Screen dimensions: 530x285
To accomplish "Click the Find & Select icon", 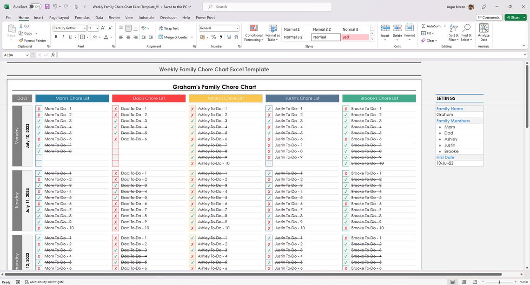I will pyautogui.click(x=466, y=32).
